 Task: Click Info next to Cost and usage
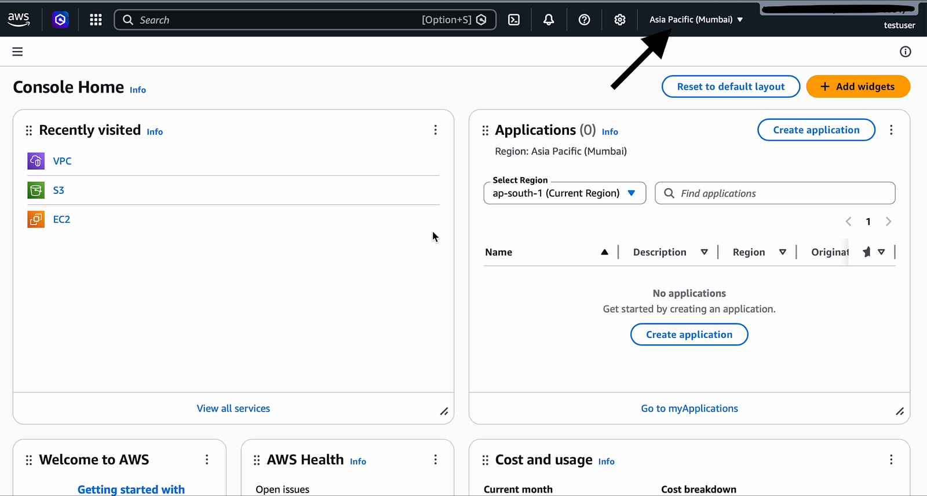607,461
